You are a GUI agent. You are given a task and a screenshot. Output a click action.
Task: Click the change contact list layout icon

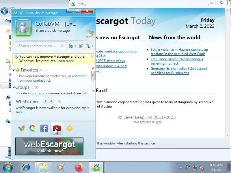81,46
